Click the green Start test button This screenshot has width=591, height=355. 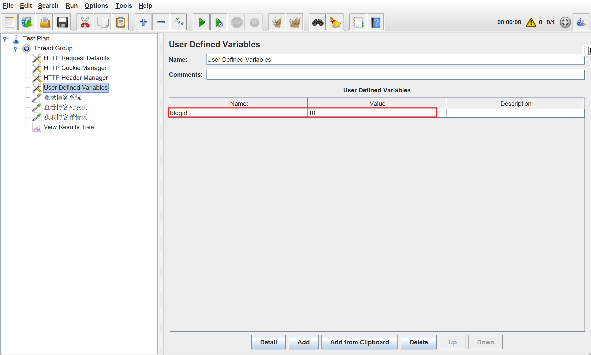[x=201, y=22]
